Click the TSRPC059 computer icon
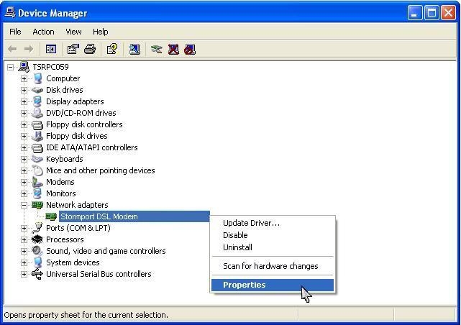 coord(24,67)
